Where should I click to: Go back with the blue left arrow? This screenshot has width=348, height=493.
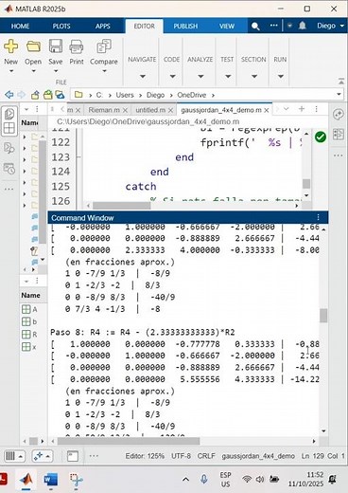pyautogui.click(x=9, y=95)
